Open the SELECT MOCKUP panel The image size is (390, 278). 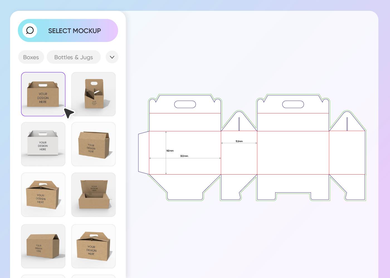[74, 31]
